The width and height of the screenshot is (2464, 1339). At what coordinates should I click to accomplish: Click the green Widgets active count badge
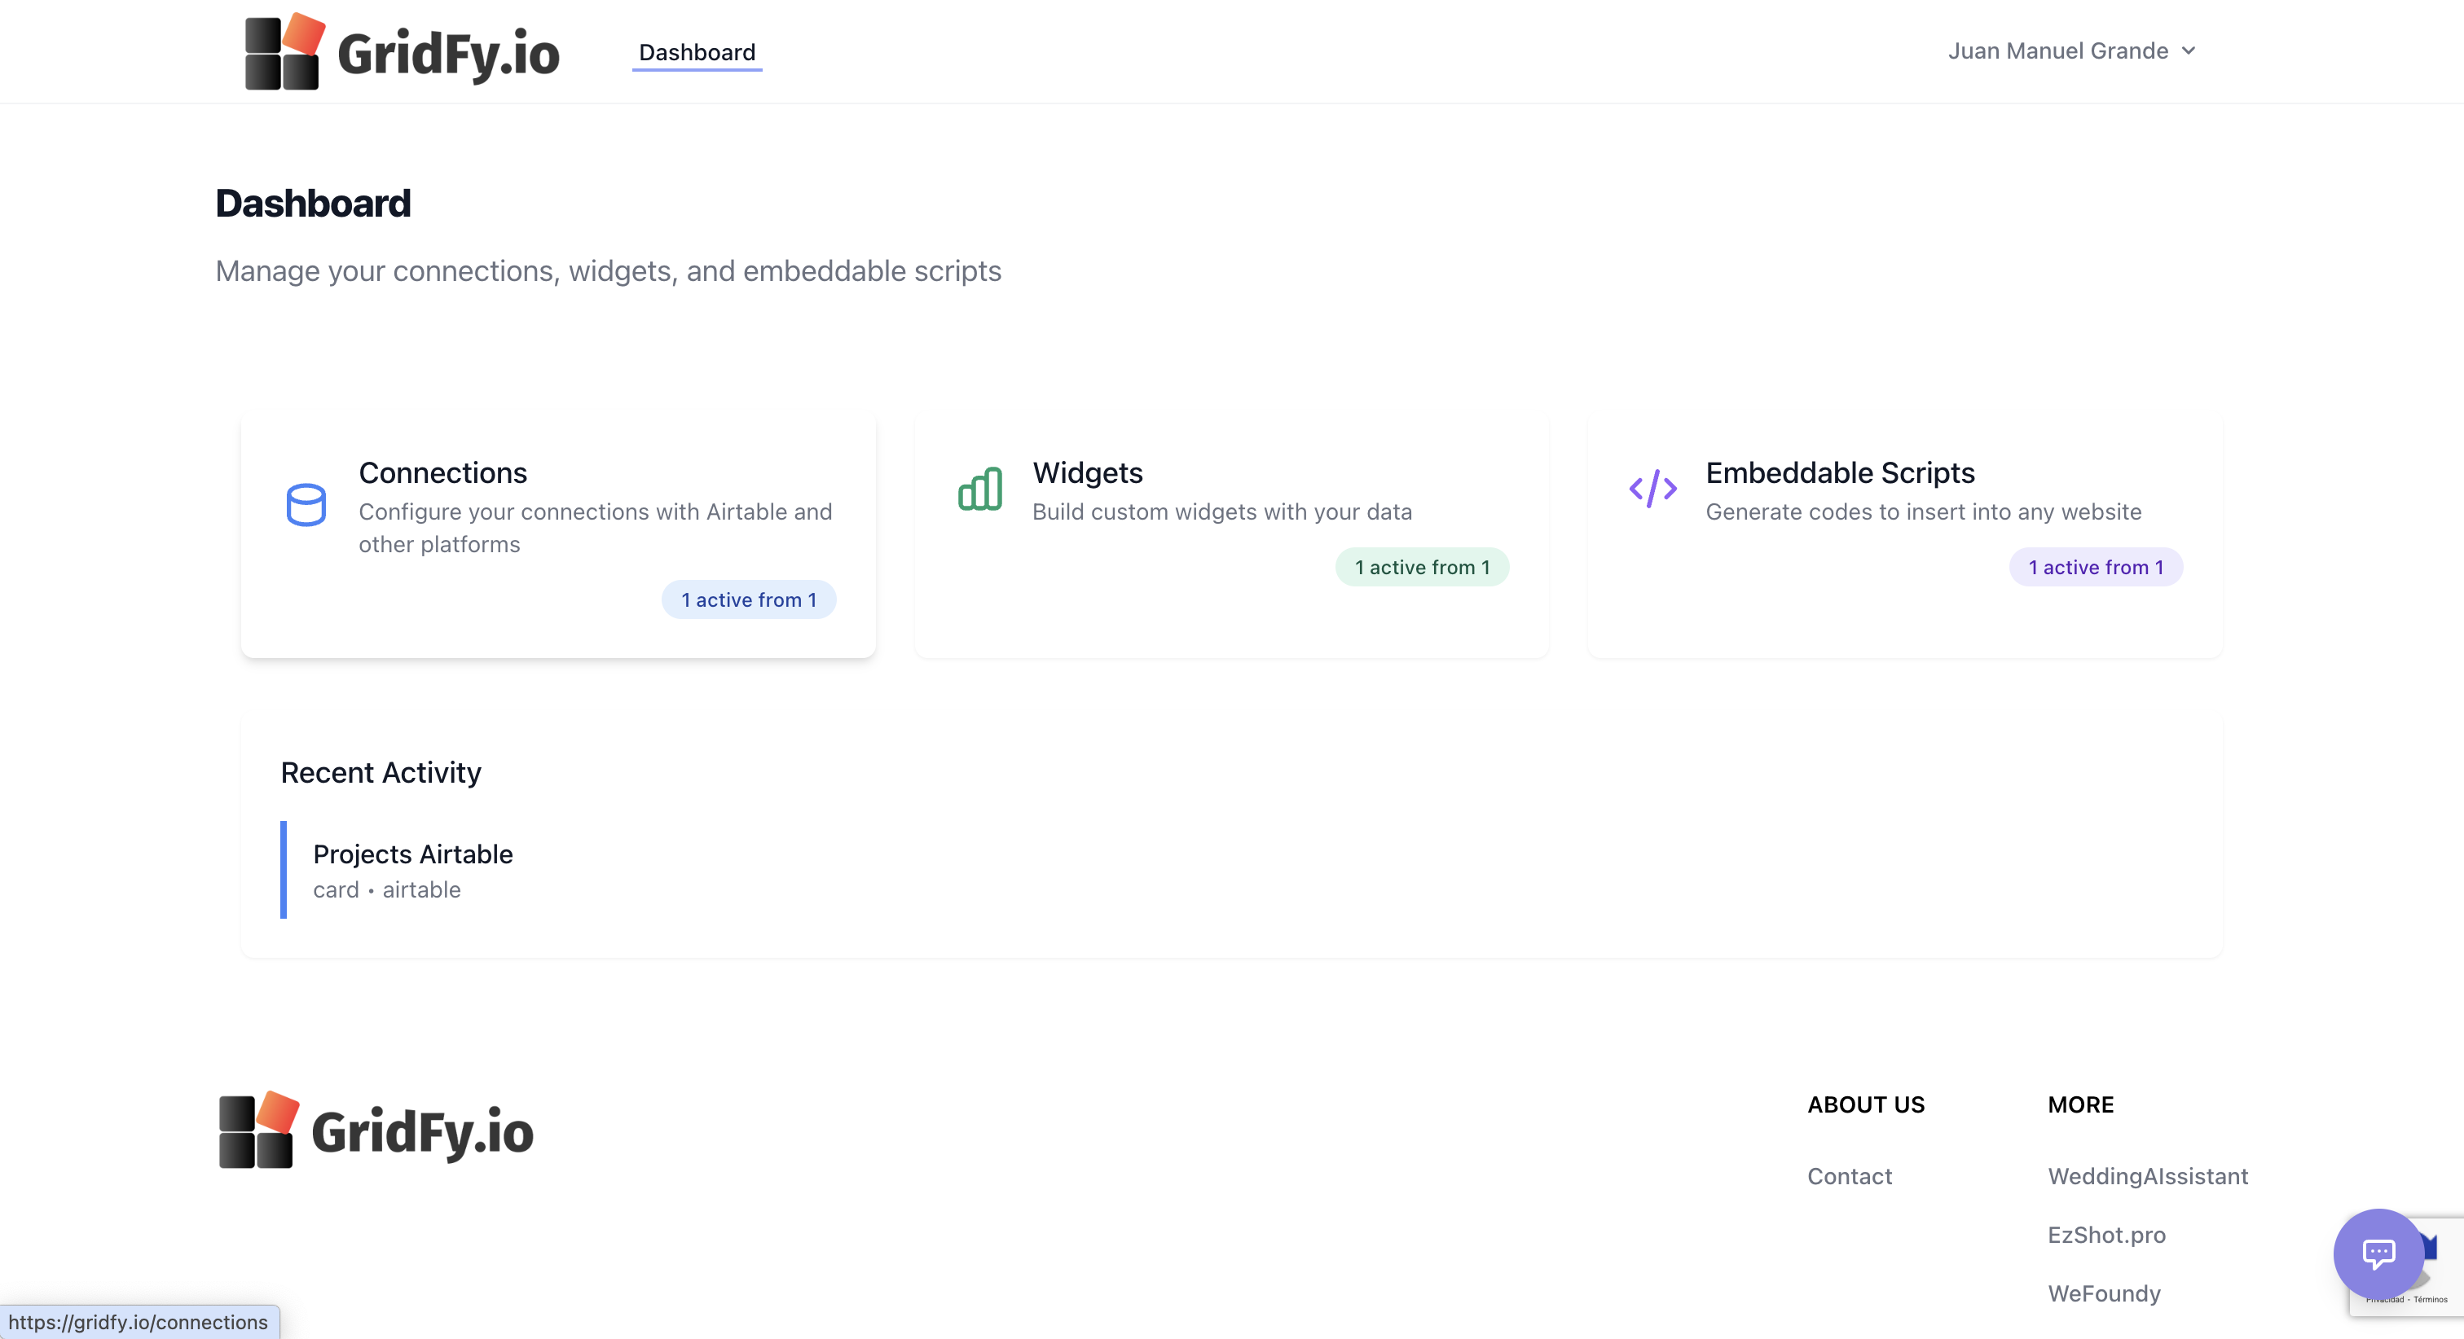pos(1421,567)
